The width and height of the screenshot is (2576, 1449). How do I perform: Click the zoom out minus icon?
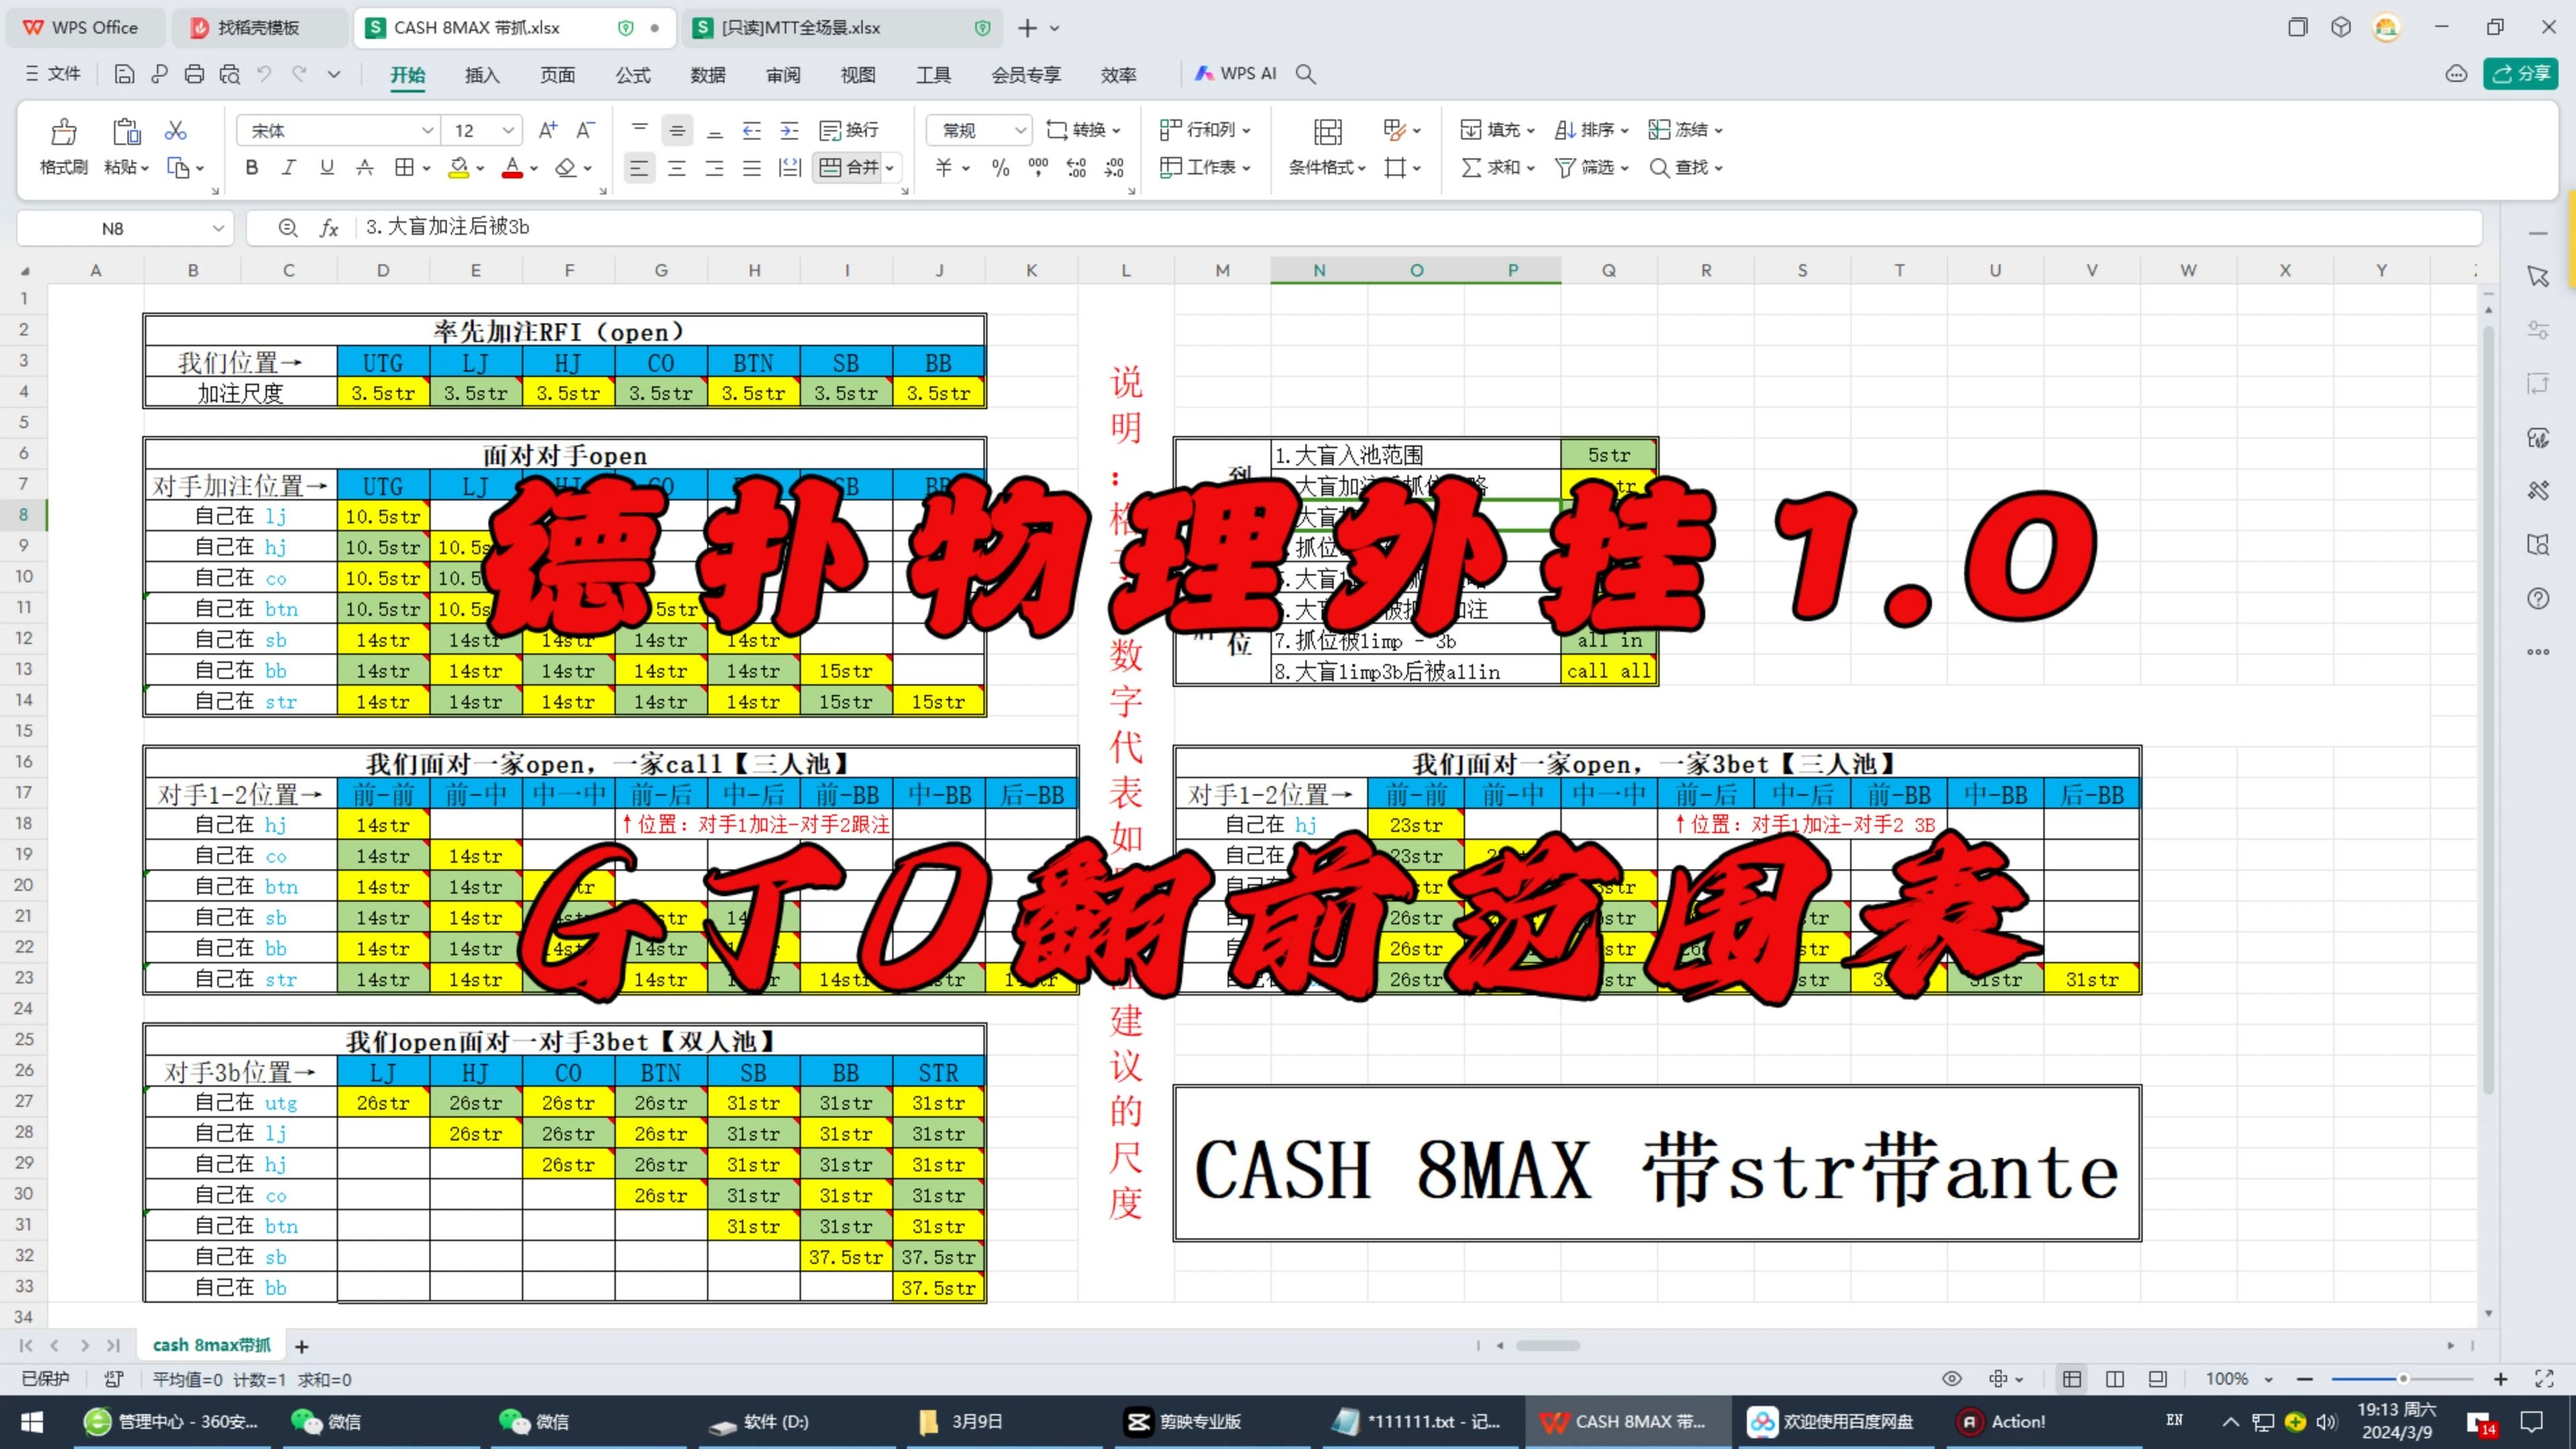click(2304, 1379)
